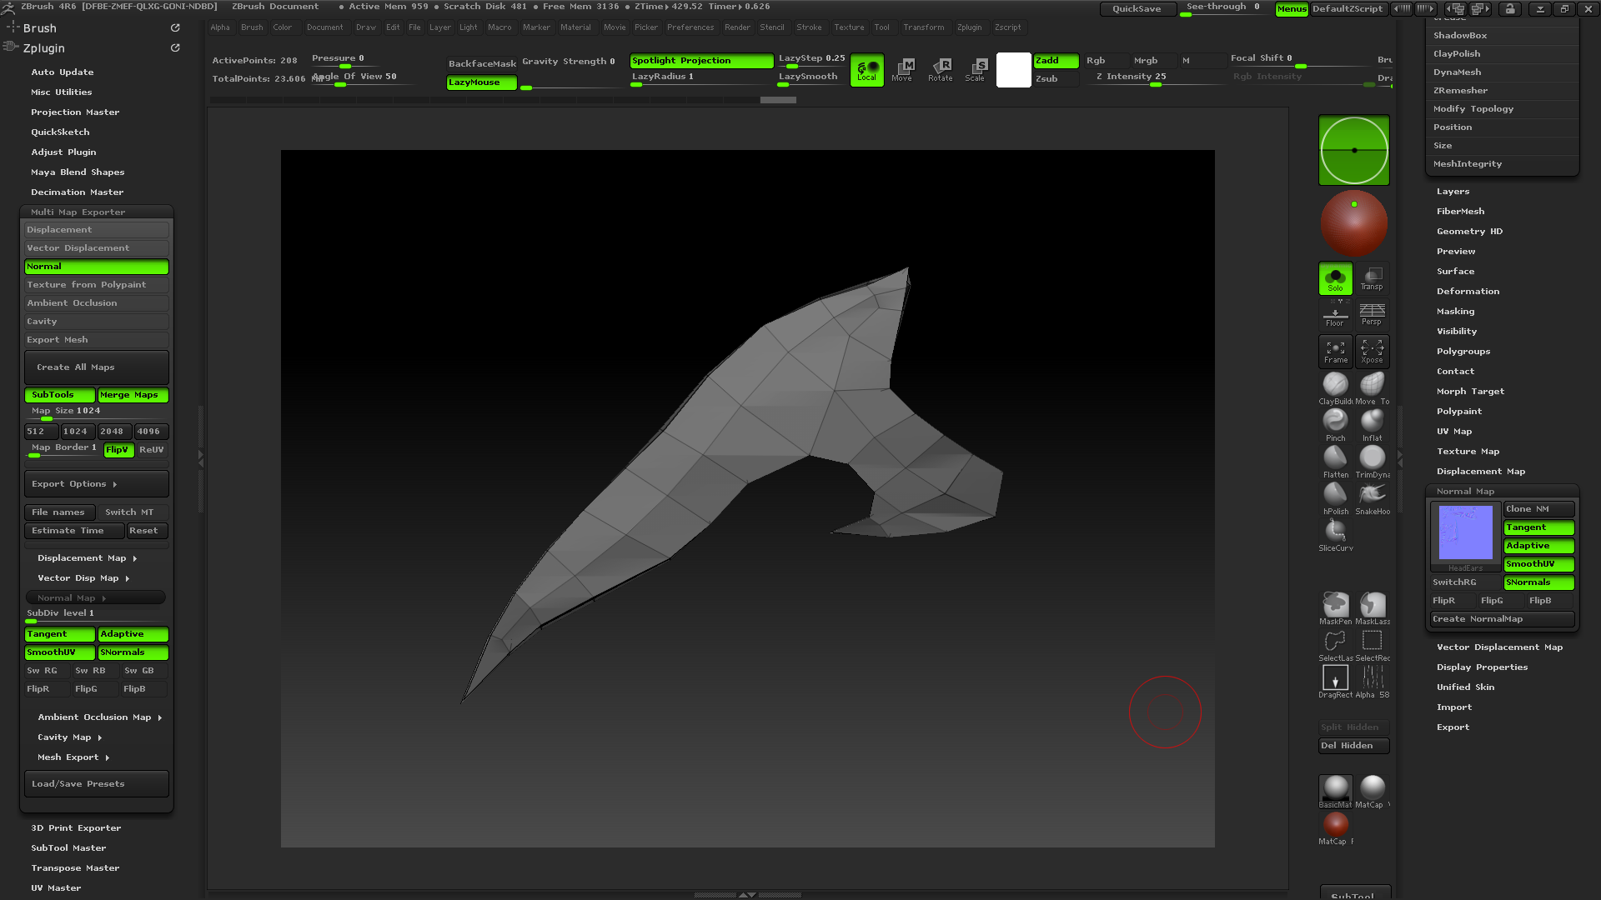Click Create NormalMap button
The height and width of the screenshot is (900, 1601).
coord(1502,619)
